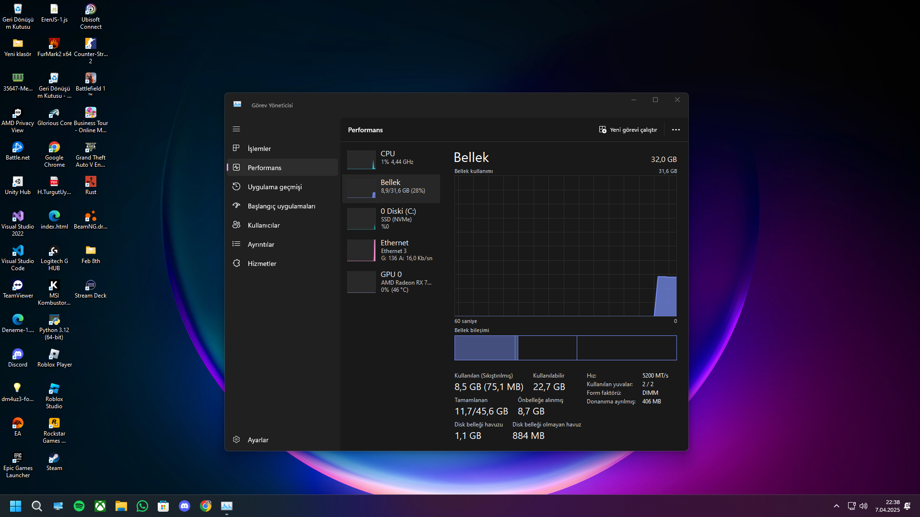The height and width of the screenshot is (517, 920).
Task: Select the Performans tab in sidebar
Action: (x=282, y=168)
